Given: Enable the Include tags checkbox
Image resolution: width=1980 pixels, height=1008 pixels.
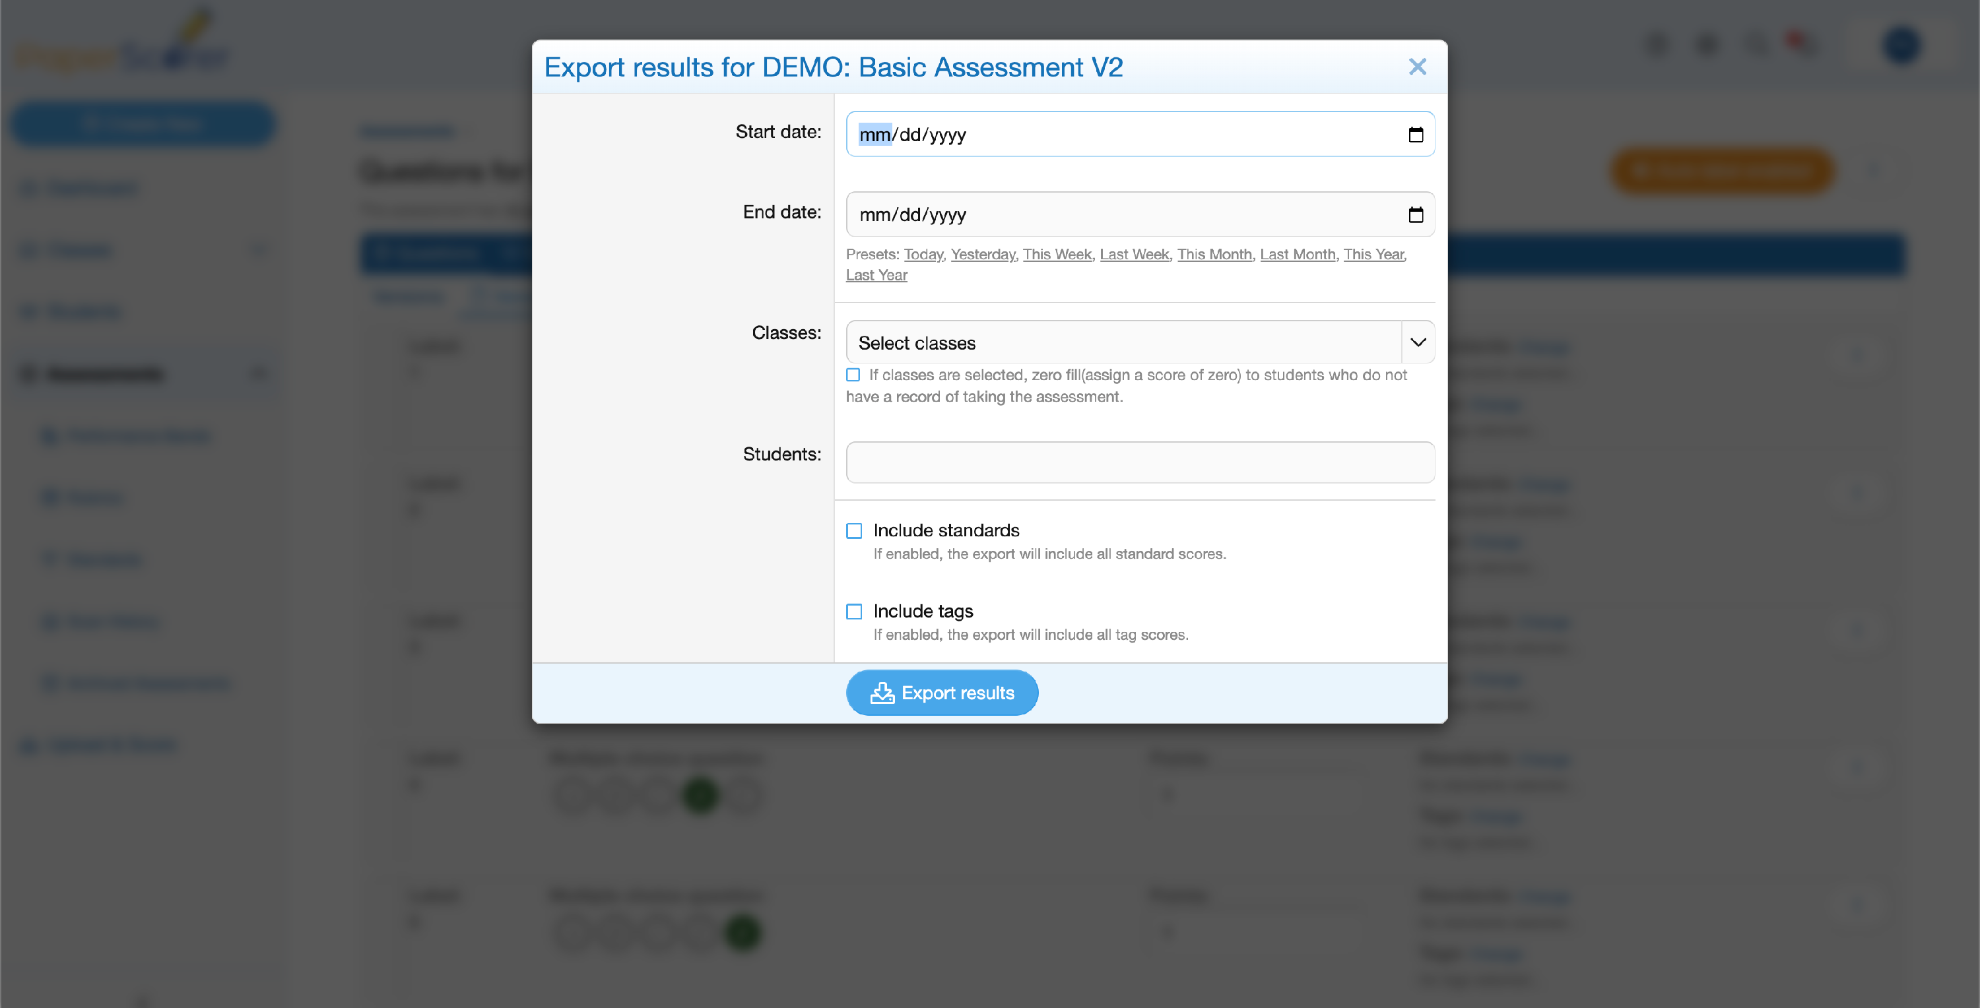Looking at the screenshot, I should click(854, 612).
